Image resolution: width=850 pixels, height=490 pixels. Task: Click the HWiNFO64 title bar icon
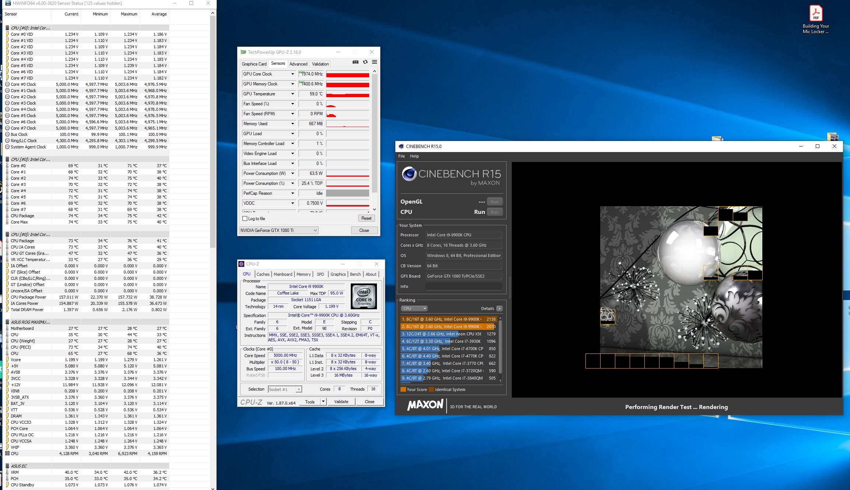click(8, 3)
